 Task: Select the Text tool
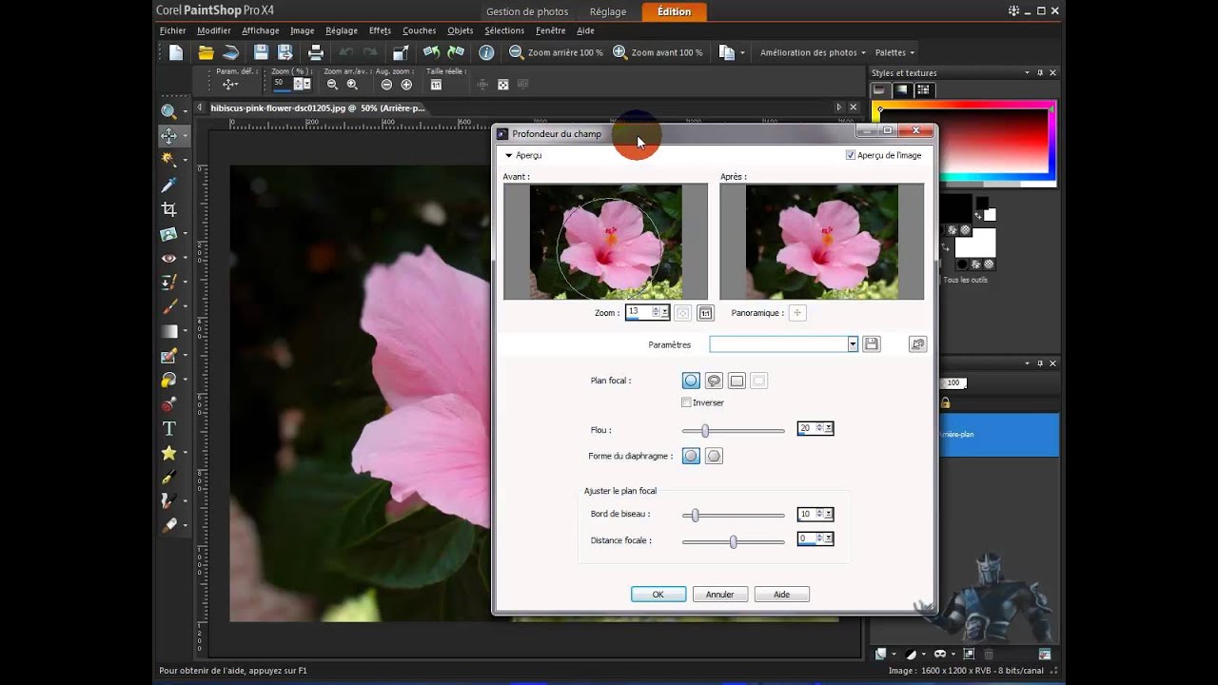click(168, 429)
